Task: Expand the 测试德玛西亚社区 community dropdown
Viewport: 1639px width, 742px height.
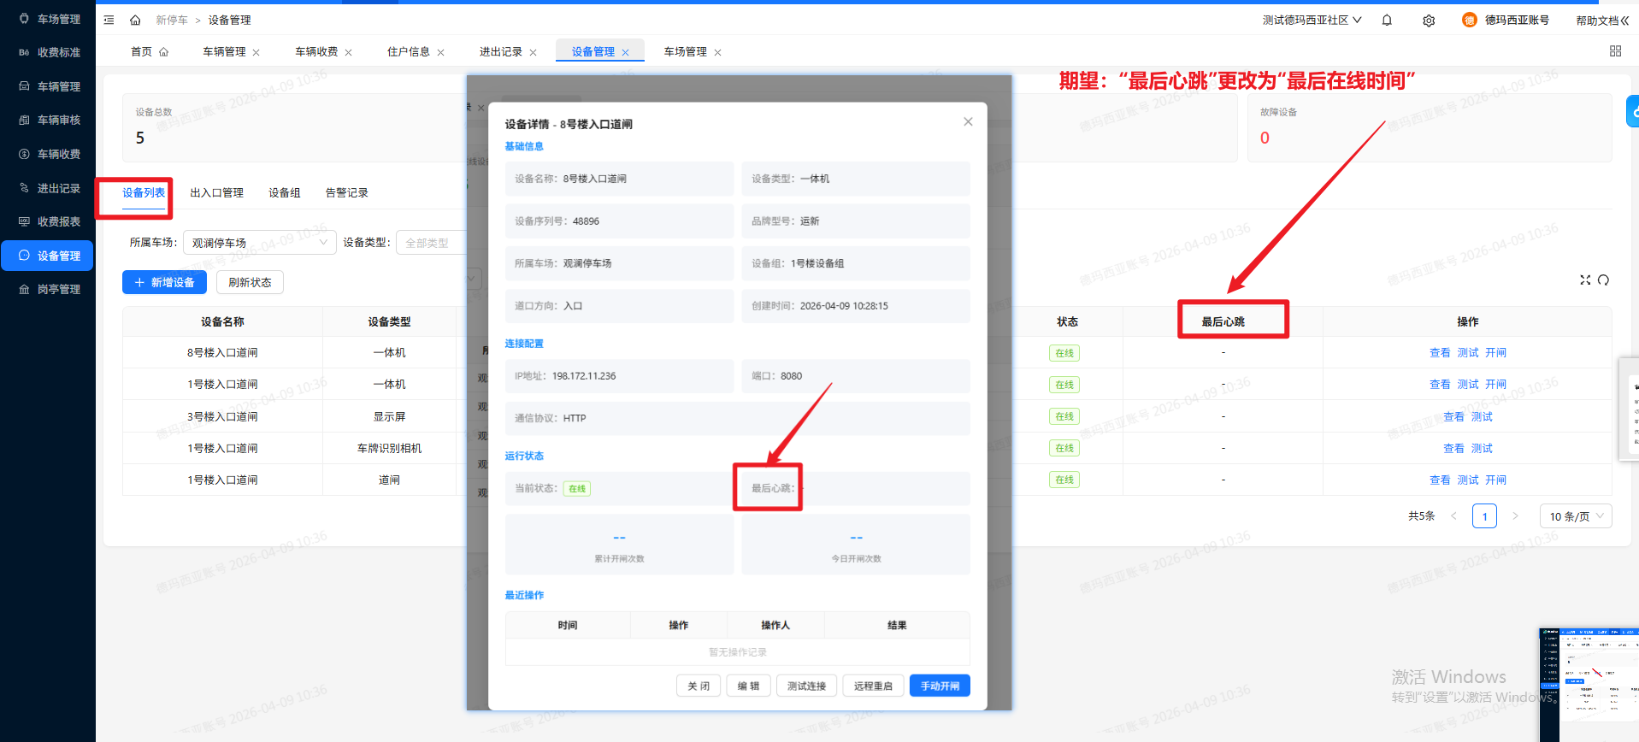Action: point(1312,20)
